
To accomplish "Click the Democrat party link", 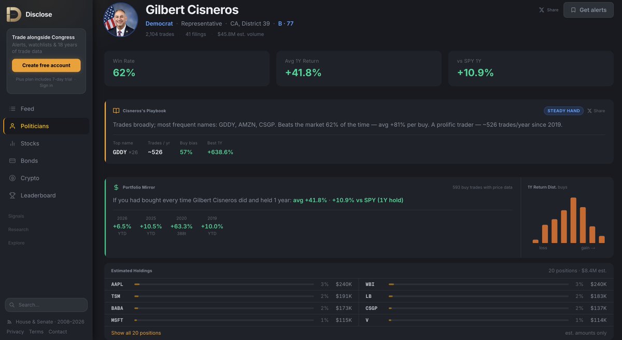I will pyautogui.click(x=159, y=24).
